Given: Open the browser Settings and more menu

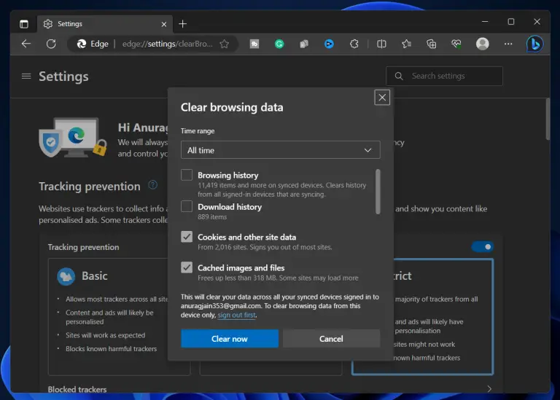Looking at the screenshot, I should (x=508, y=44).
